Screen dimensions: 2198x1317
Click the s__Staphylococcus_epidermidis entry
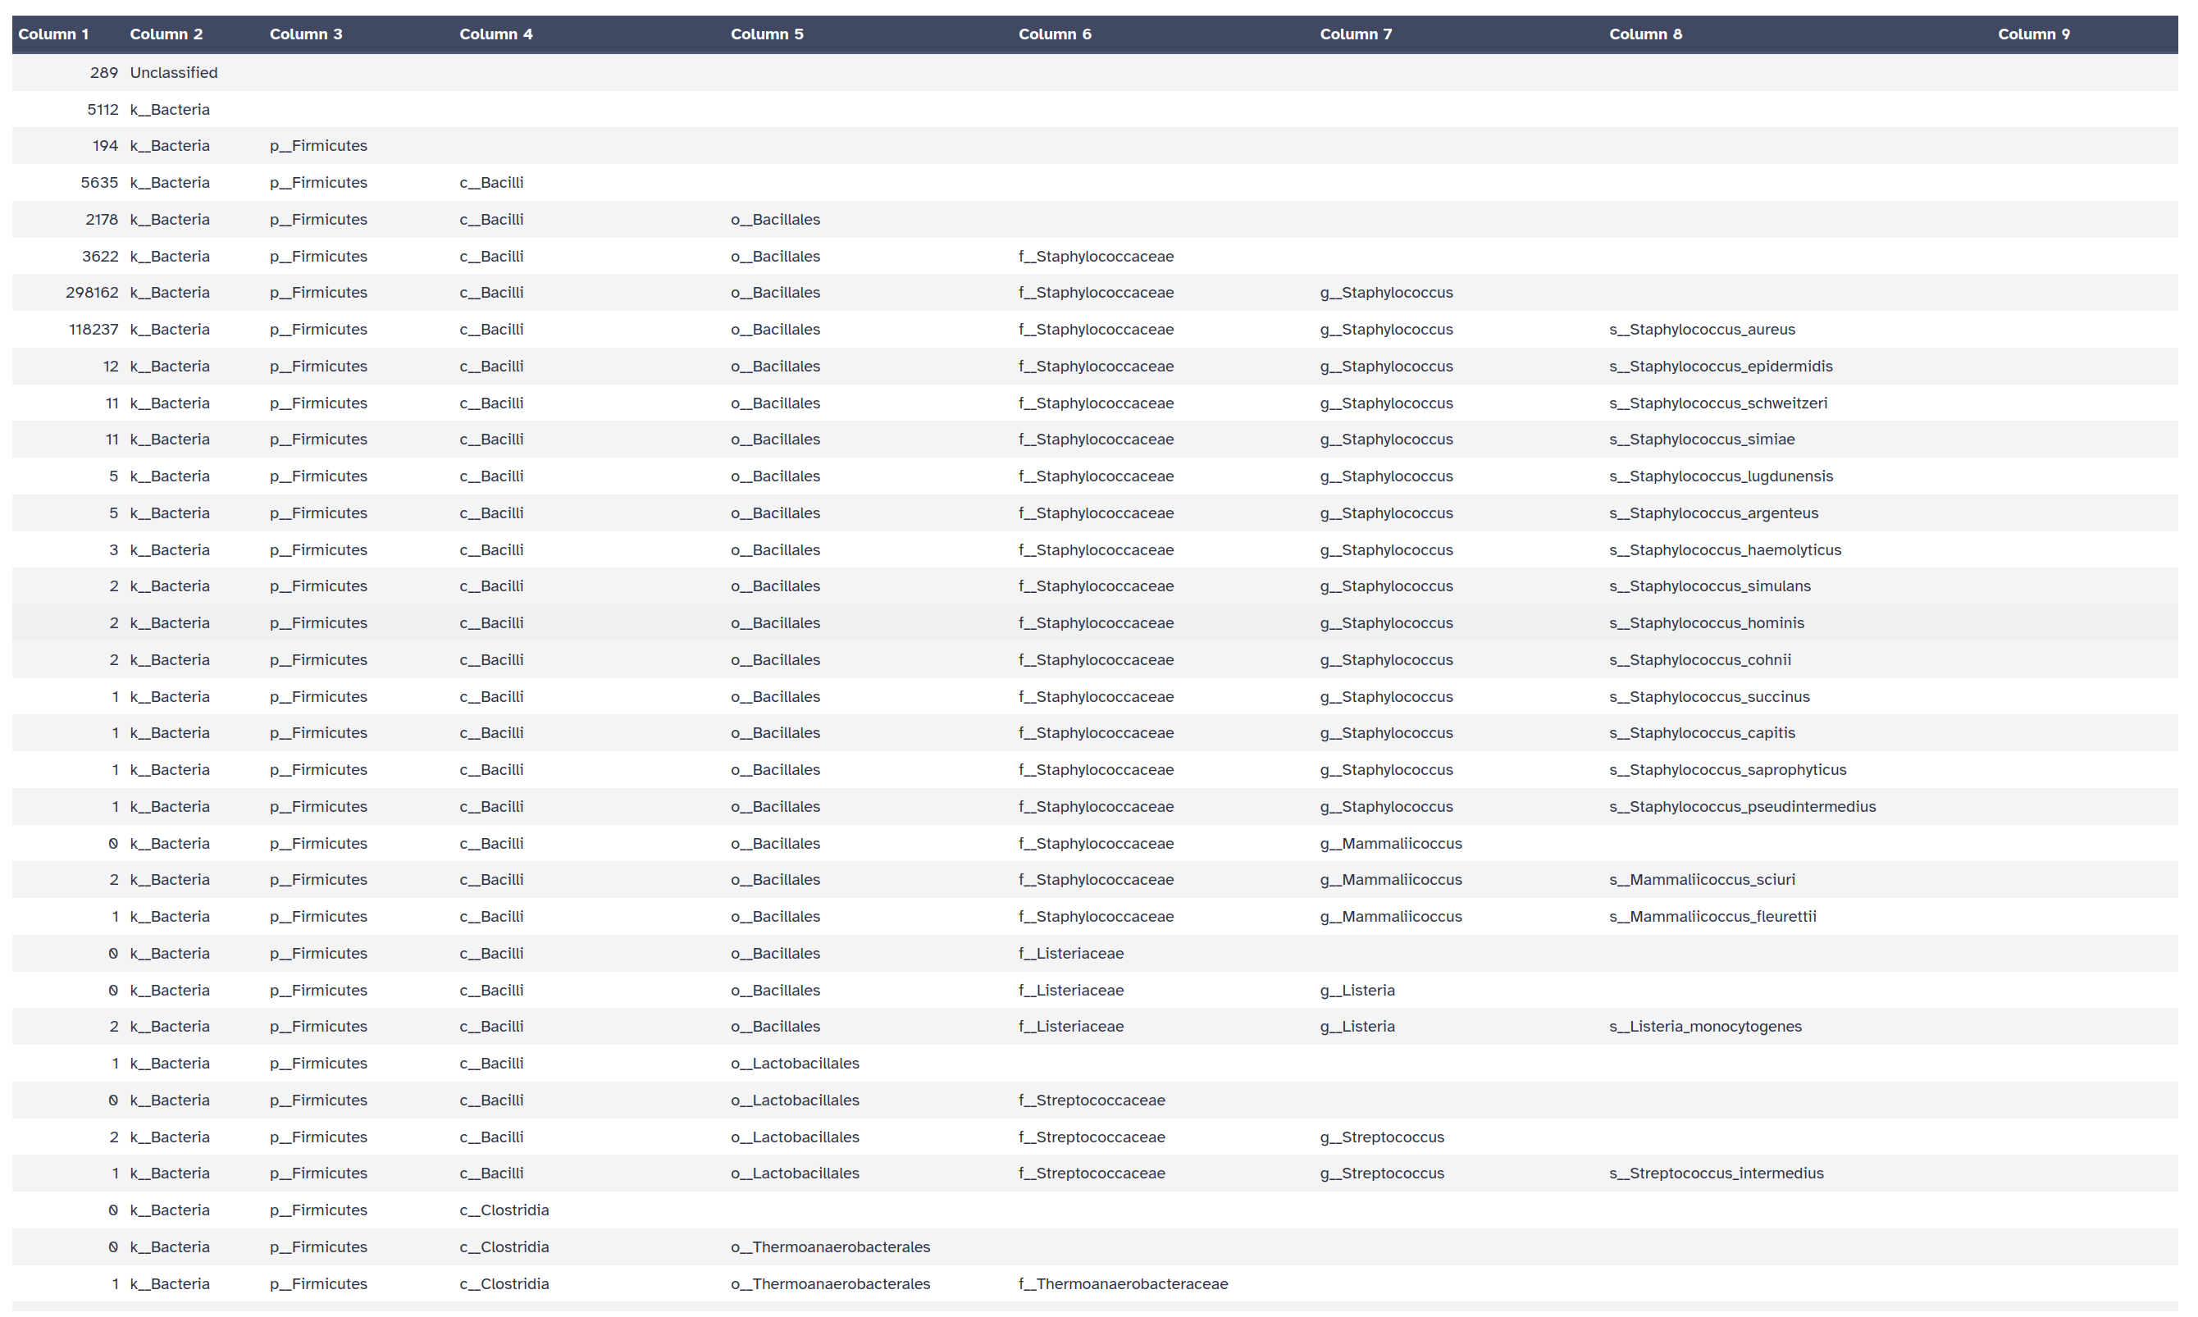1720,367
